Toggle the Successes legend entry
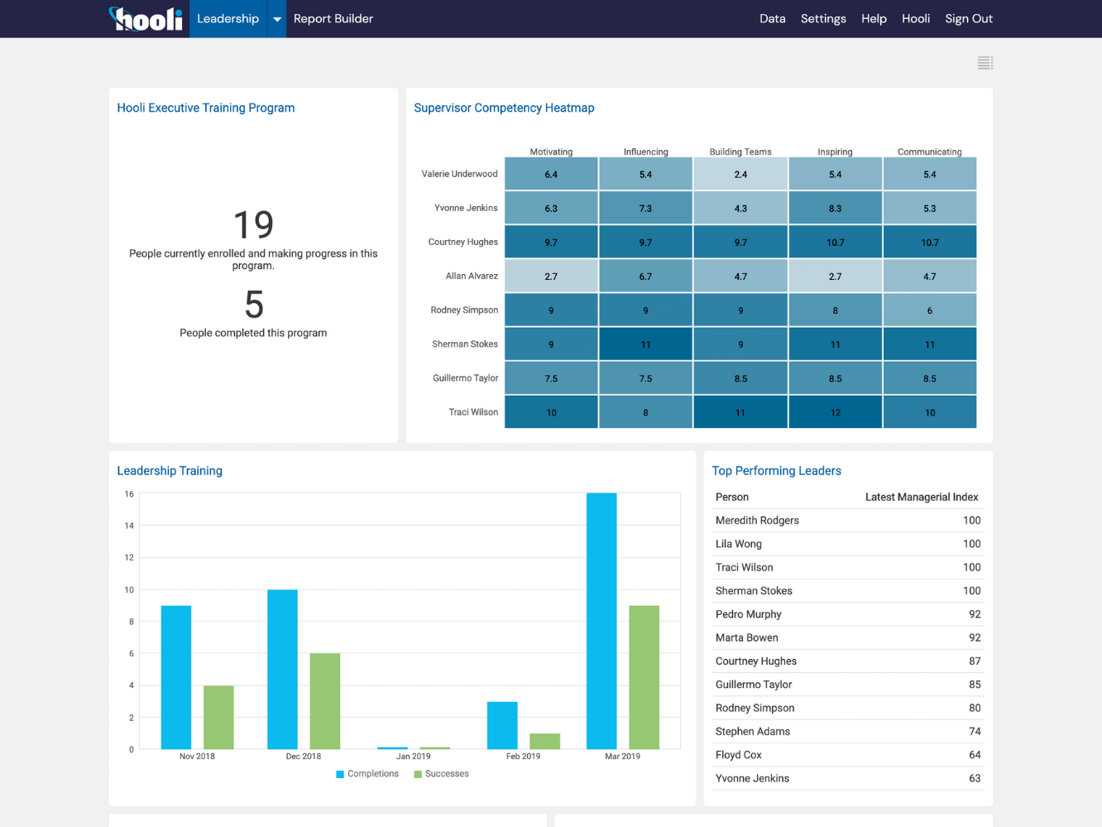The width and height of the screenshot is (1102, 827). (x=441, y=773)
